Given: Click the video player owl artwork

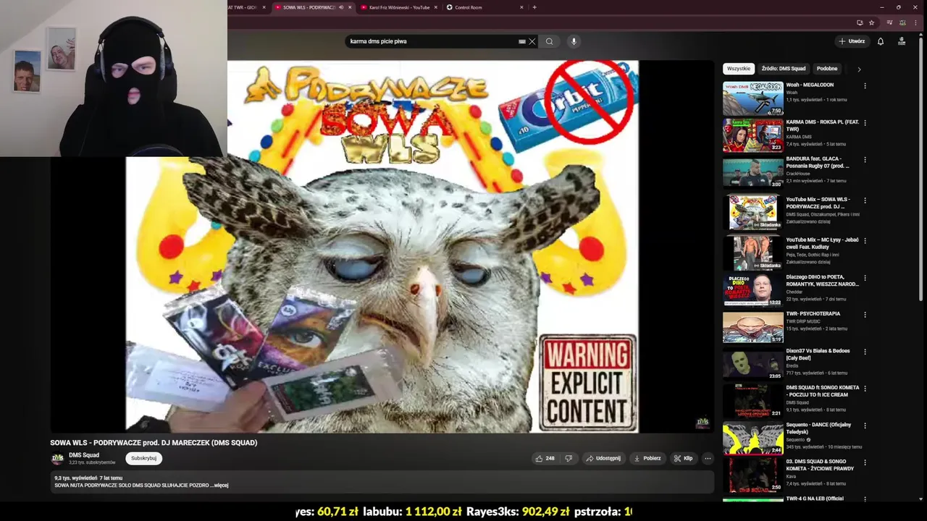Looking at the screenshot, I should (x=382, y=246).
